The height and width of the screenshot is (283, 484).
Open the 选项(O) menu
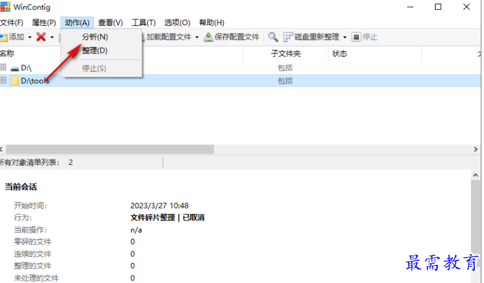(177, 23)
